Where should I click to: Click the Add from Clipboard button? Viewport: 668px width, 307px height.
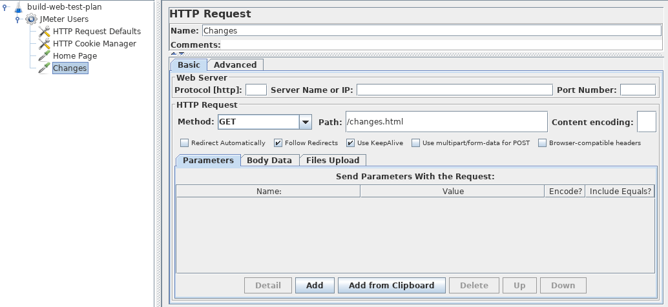click(x=391, y=285)
